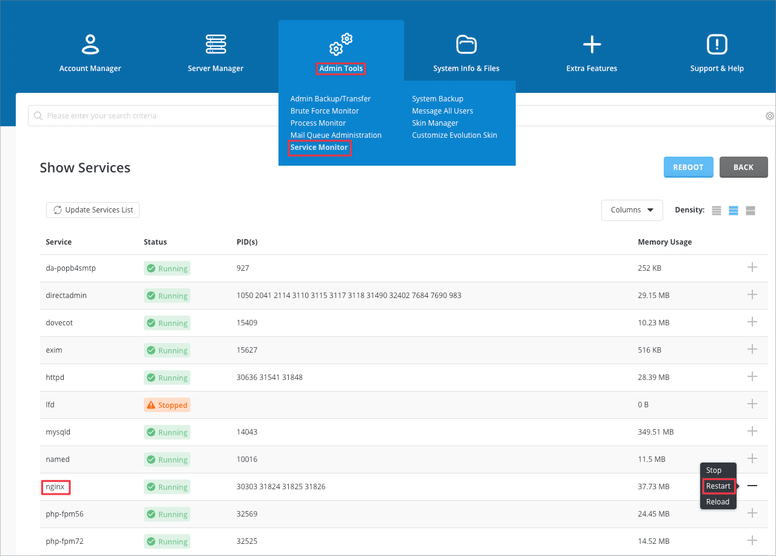Click the search settings gear icon
Screen dimensions: 776x556
click(769, 116)
